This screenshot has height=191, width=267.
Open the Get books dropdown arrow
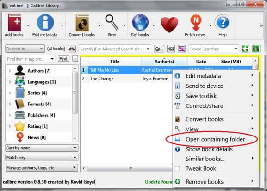click(154, 25)
